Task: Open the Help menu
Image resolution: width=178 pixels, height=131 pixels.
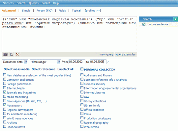Action: [x=56, y=3]
